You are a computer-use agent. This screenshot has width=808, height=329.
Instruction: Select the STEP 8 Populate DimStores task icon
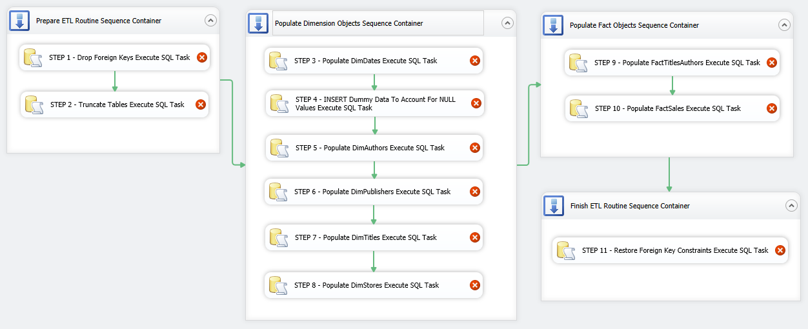(x=278, y=285)
